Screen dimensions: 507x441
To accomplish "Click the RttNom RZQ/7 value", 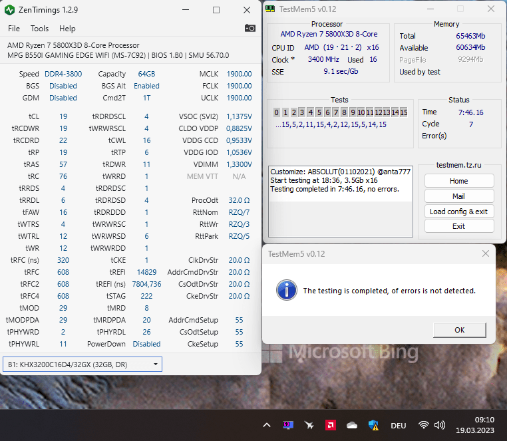I will [239, 212].
